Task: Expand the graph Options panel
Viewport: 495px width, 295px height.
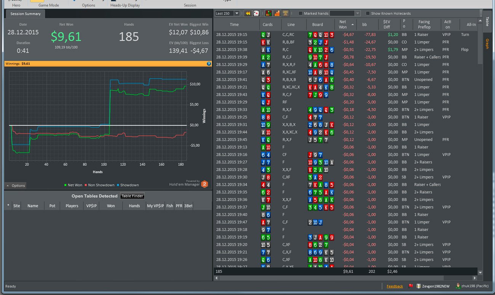Action: click(16, 186)
